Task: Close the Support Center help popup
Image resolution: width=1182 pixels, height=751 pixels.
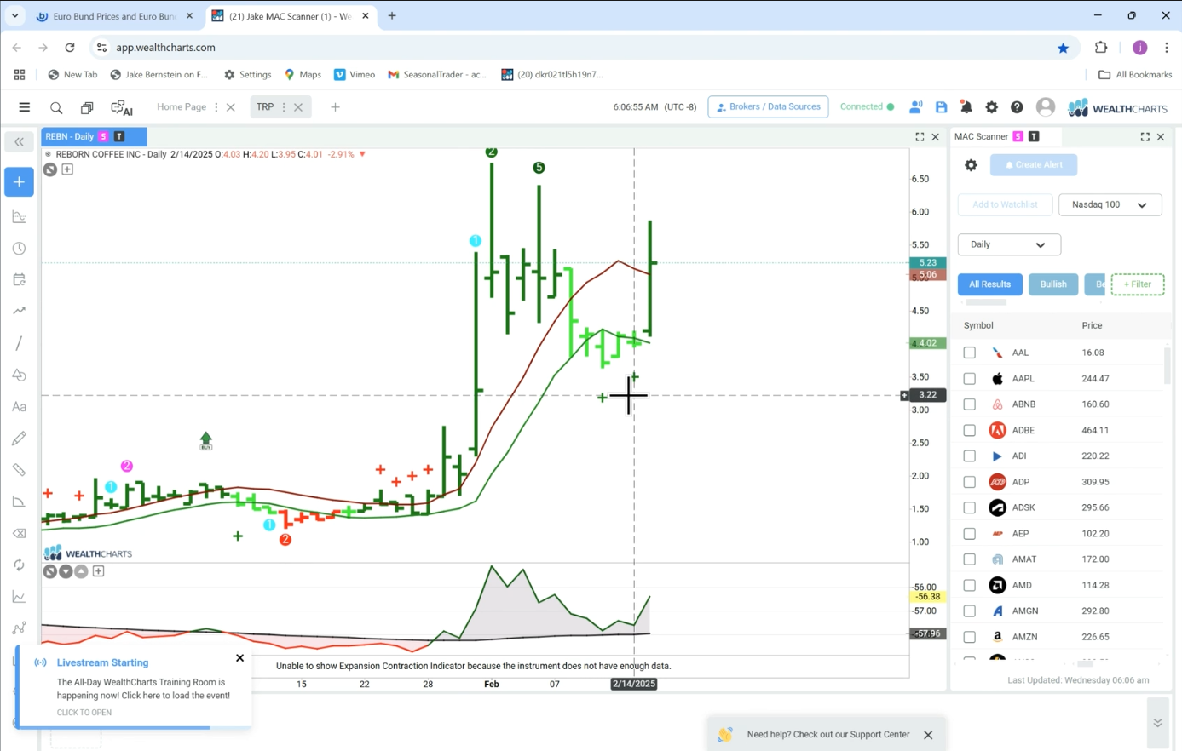Action: (x=928, y=735)
